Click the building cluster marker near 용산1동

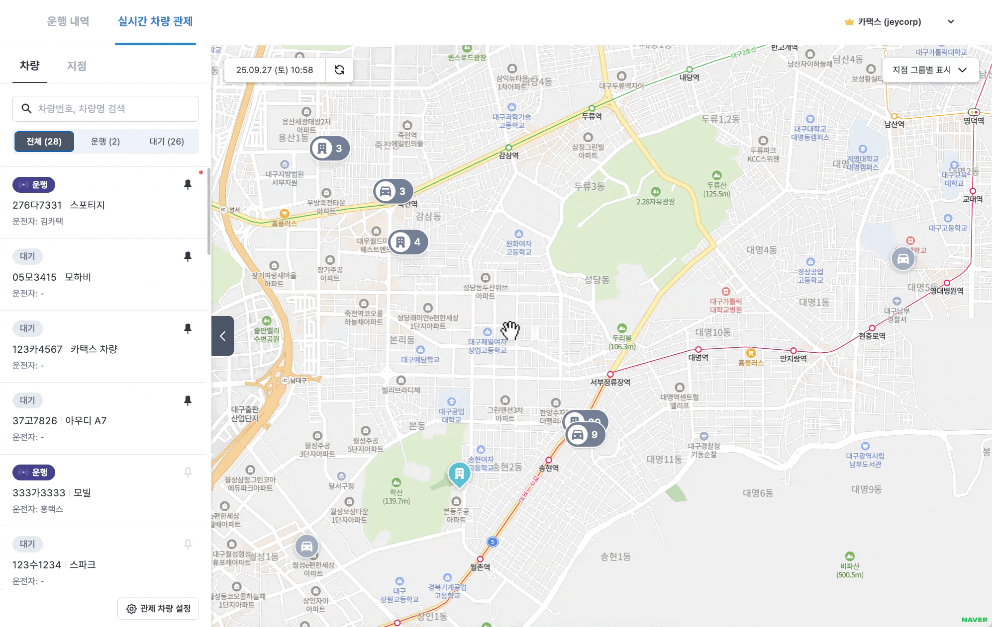329,148
